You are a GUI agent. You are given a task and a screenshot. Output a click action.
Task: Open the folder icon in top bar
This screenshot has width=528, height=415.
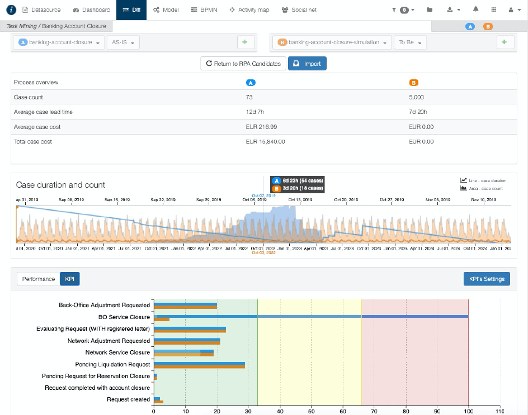pyautogui.click(x=430, y=9)
